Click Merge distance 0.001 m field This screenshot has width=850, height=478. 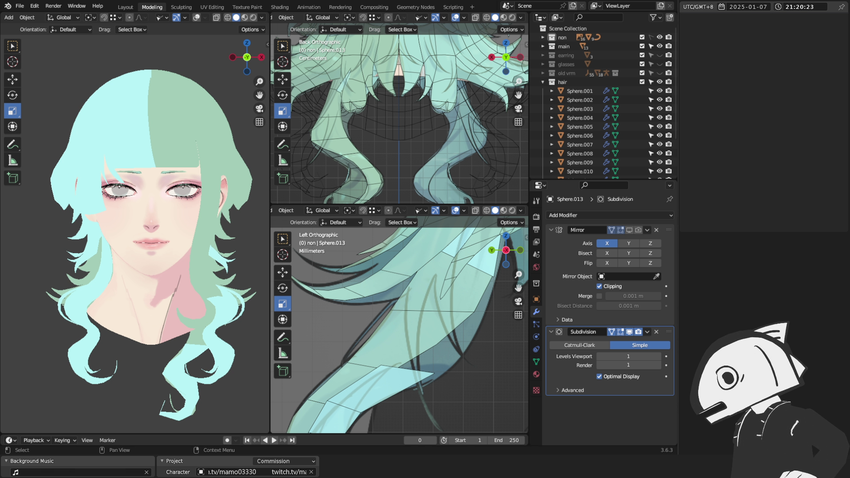pos(633,296)
